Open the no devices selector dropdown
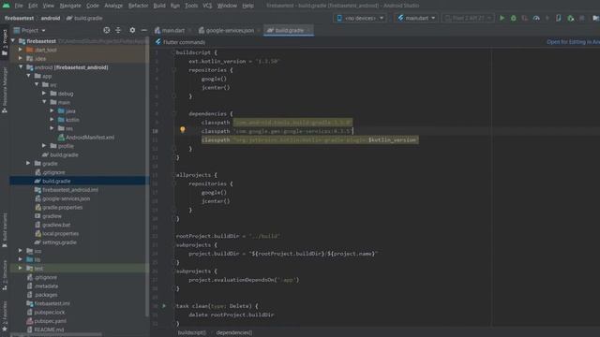The image size is (600, 337). (x=360, y=18)
